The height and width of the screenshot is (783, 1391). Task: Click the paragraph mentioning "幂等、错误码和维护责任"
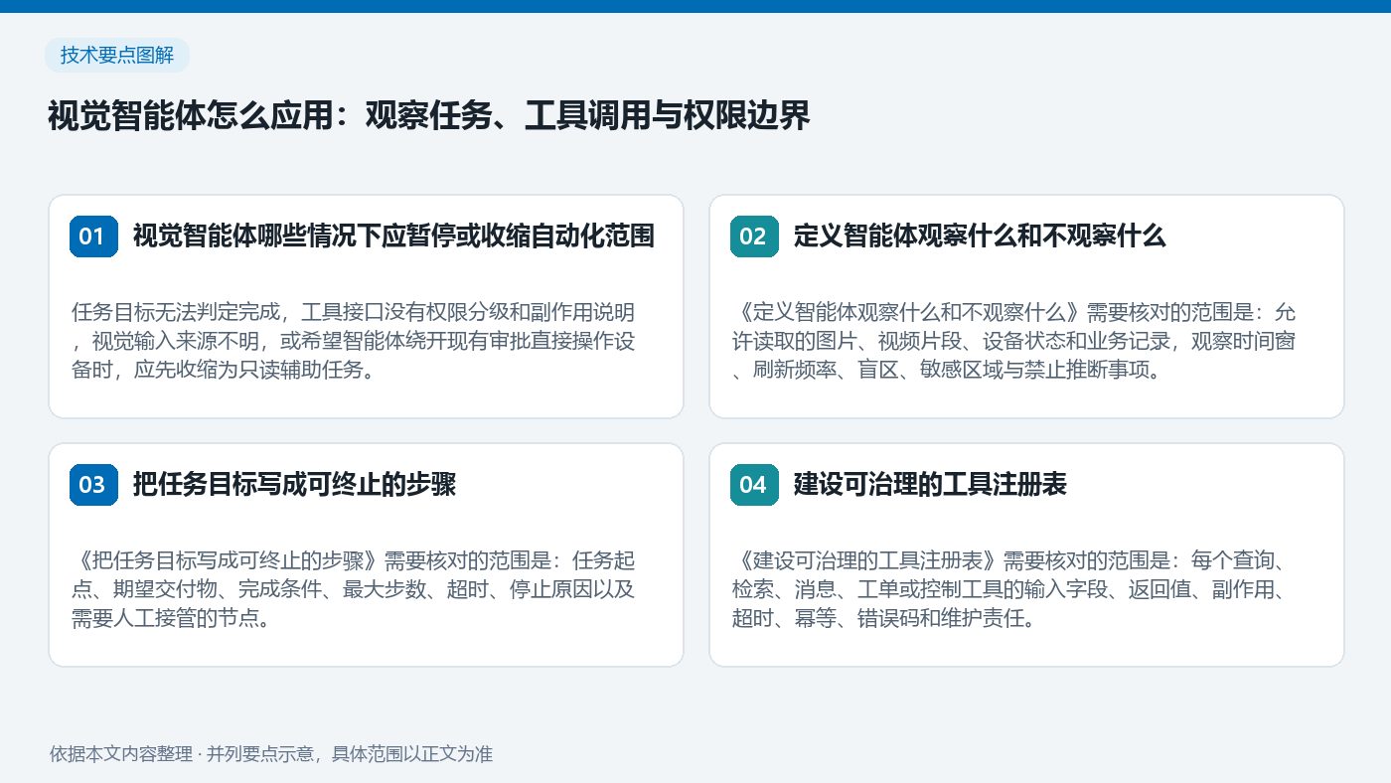(1009, 589)
